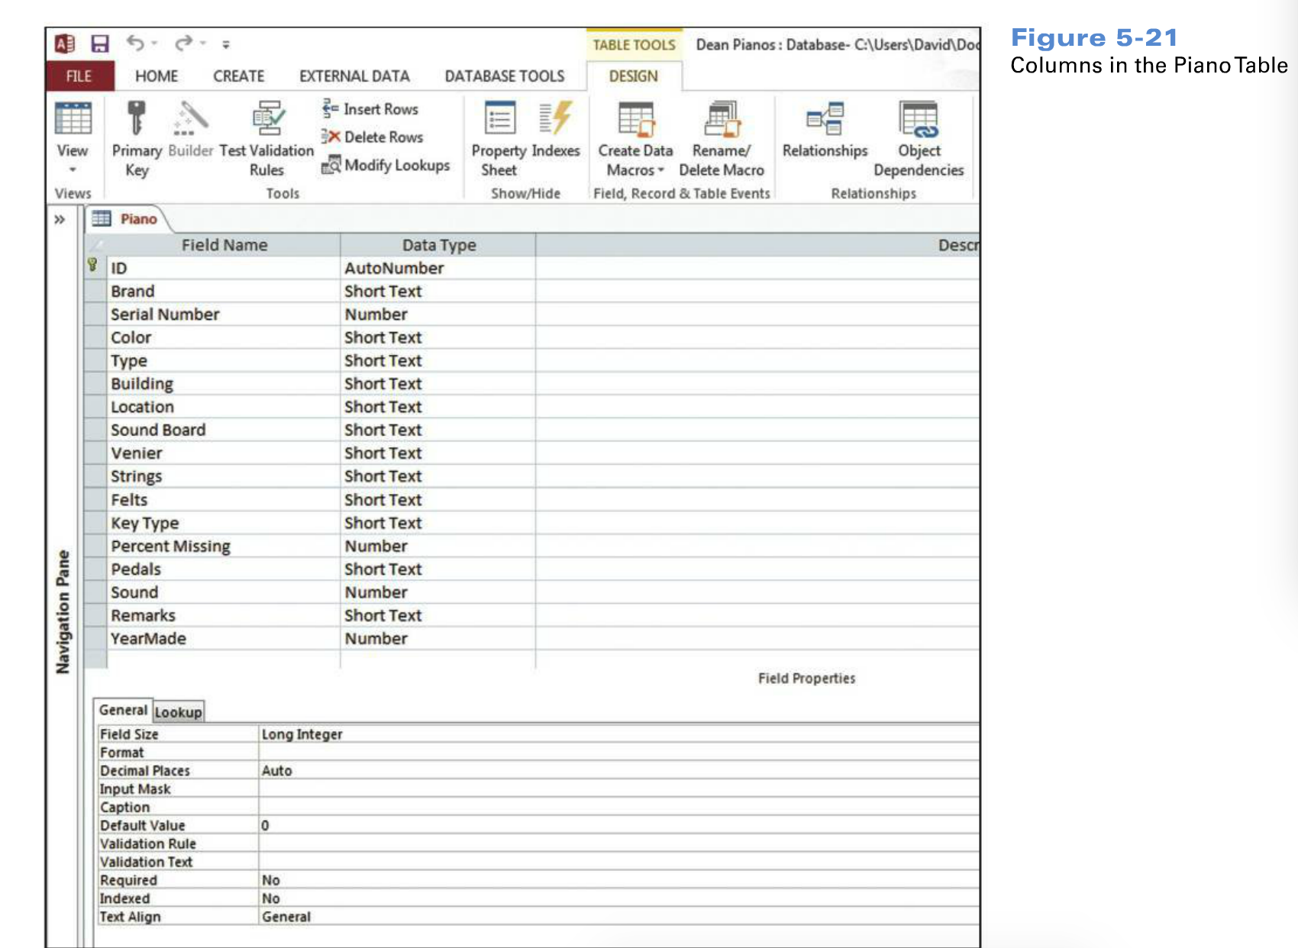Open the General properties tab

tap(123, 711)
